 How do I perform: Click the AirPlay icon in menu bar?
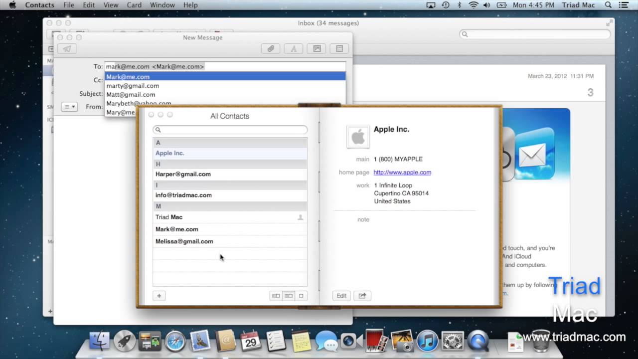pos(431,5)
